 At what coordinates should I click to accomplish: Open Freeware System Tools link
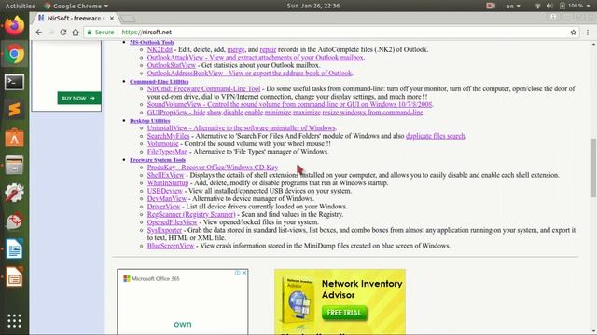[158, 160]
